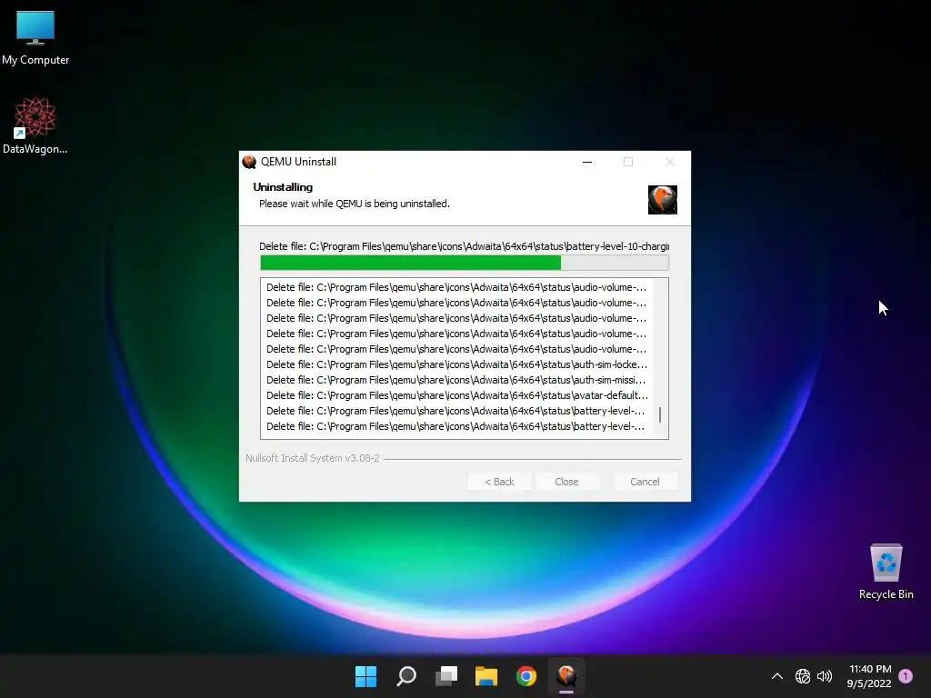Click the Uninstalling heading
931x698 pixels.
tap(283, 187)
